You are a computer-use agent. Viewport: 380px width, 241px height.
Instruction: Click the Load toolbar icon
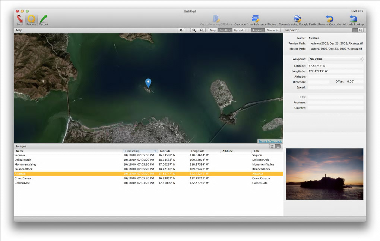click(20, 19)
